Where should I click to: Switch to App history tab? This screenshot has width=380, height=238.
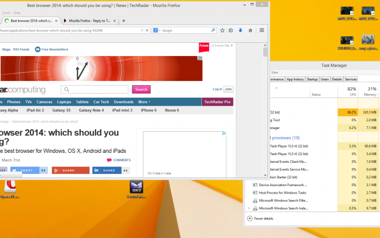[295, 79]
